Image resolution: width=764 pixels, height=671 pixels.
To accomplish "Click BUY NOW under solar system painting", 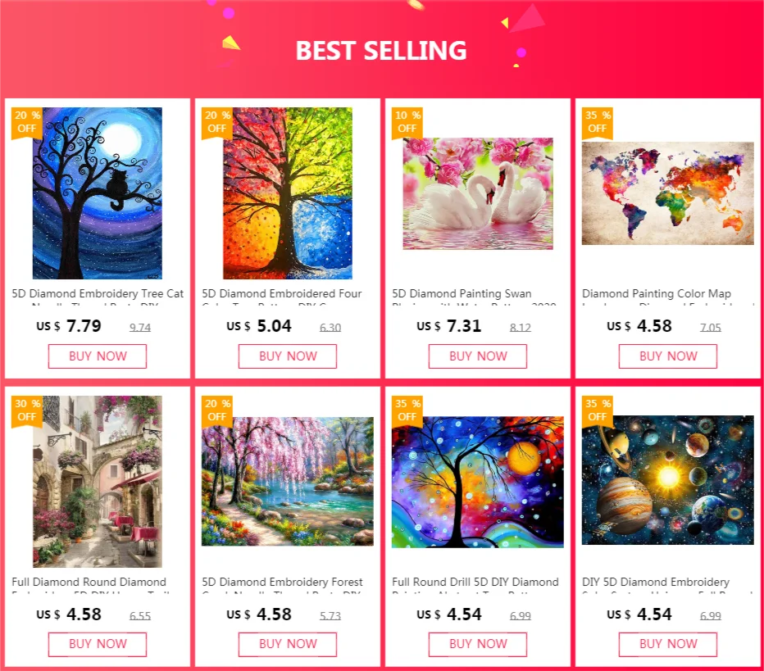I will pyautogui.click(x=668, y=644).
